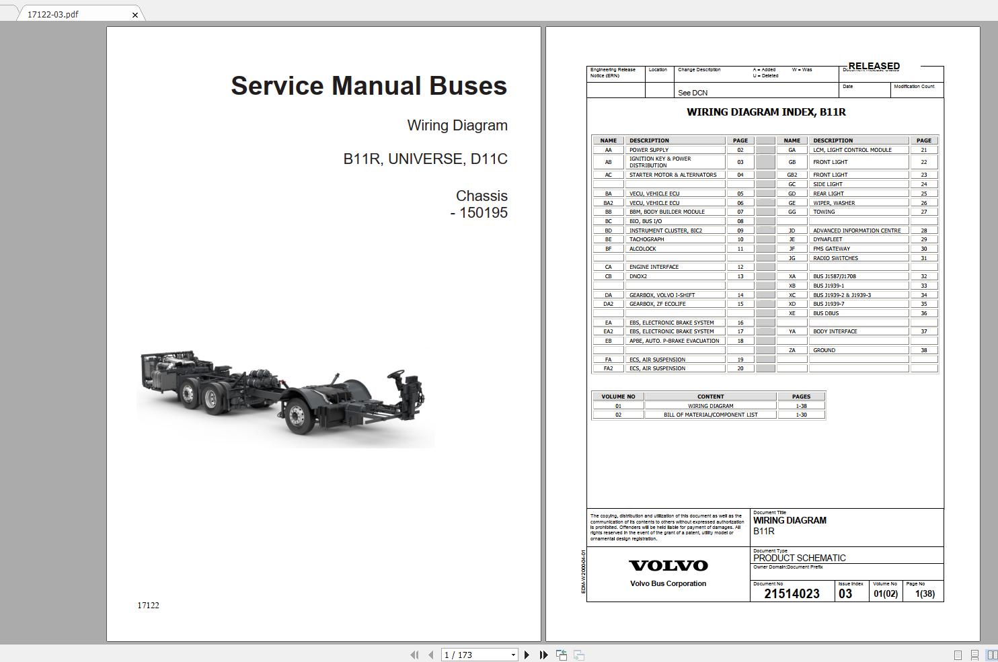
Task: Click the BODY INTERFACE entry
Action: click(859, 331)
